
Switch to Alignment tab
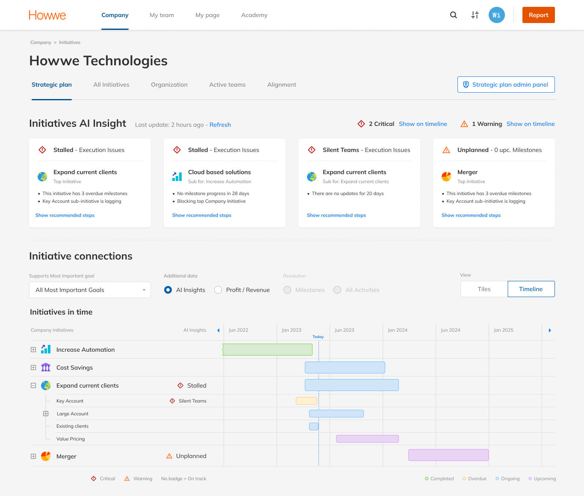(282, 85)
